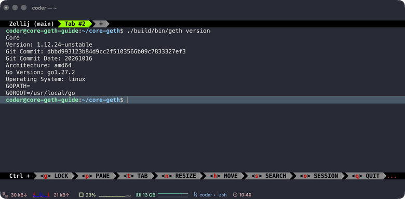Image resolution: width=405 pixels, height=199 pixels.
Task: Click the GOPATH= line
Action: [x=18, y=87]
